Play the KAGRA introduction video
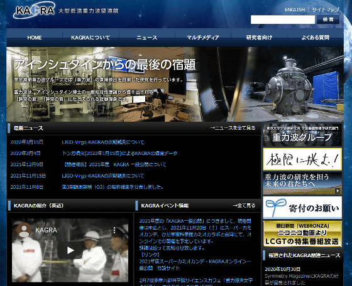Image resolution: width=352 pixels, height=286 pixels. pyautogui.click(x=70, y=250)
